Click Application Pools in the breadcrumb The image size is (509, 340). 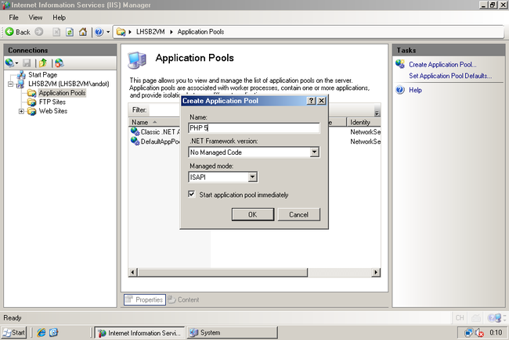tap(200, 32)
